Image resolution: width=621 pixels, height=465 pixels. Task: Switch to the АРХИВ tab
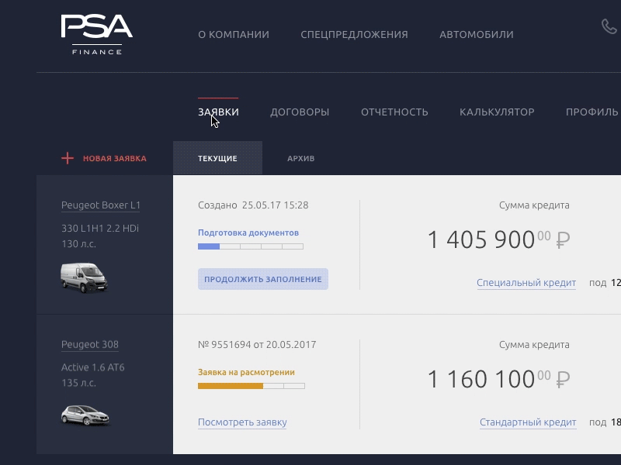pos(302,157)
